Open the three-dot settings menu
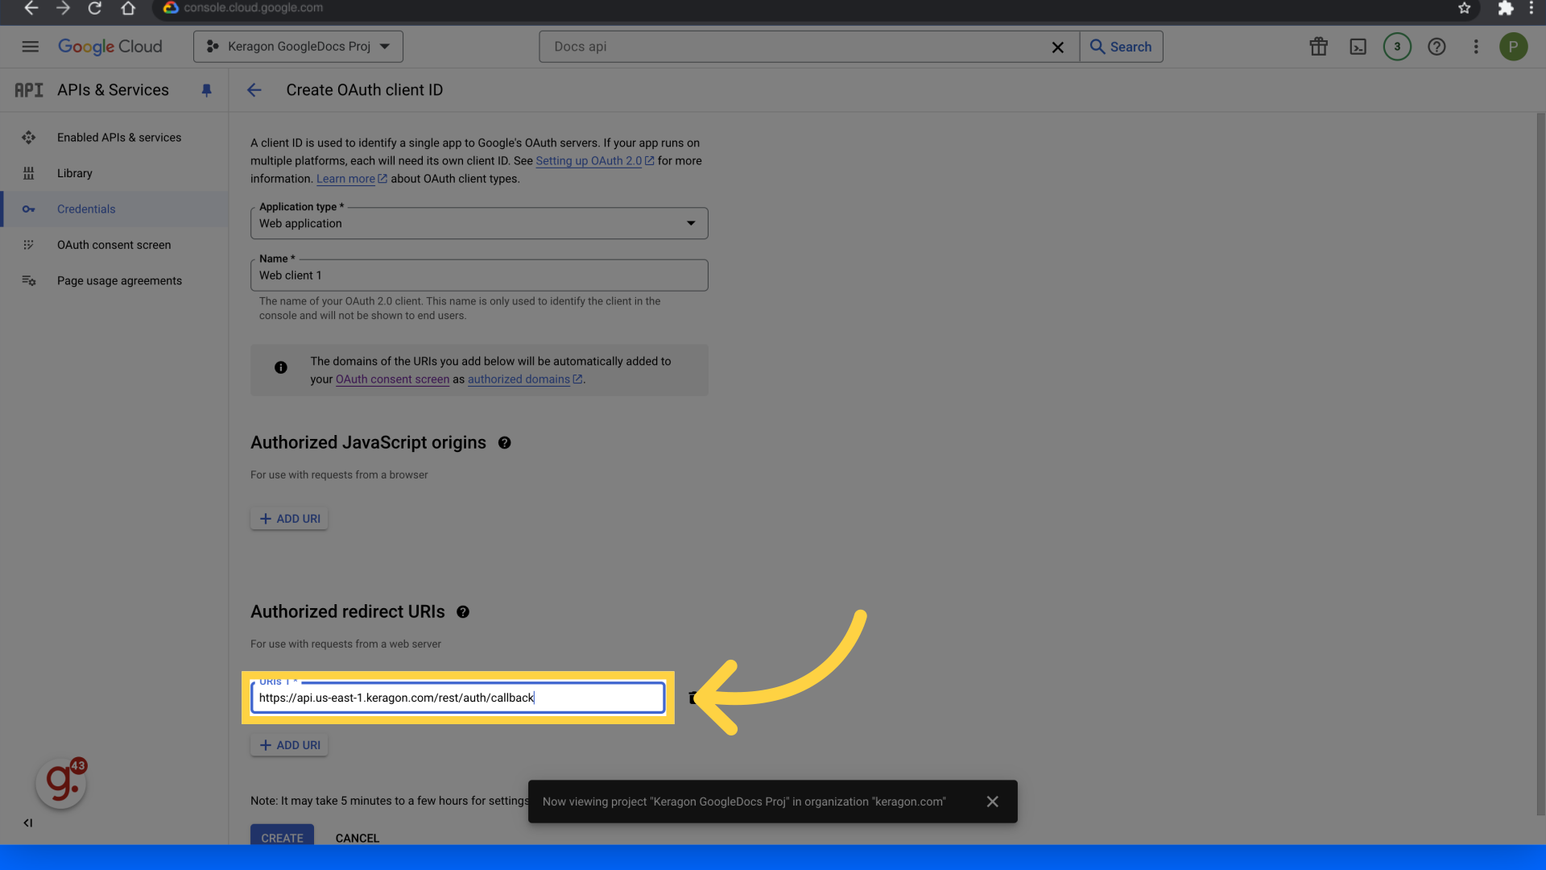Viewport: 1546px width, 870px height. click(1476, 47)
